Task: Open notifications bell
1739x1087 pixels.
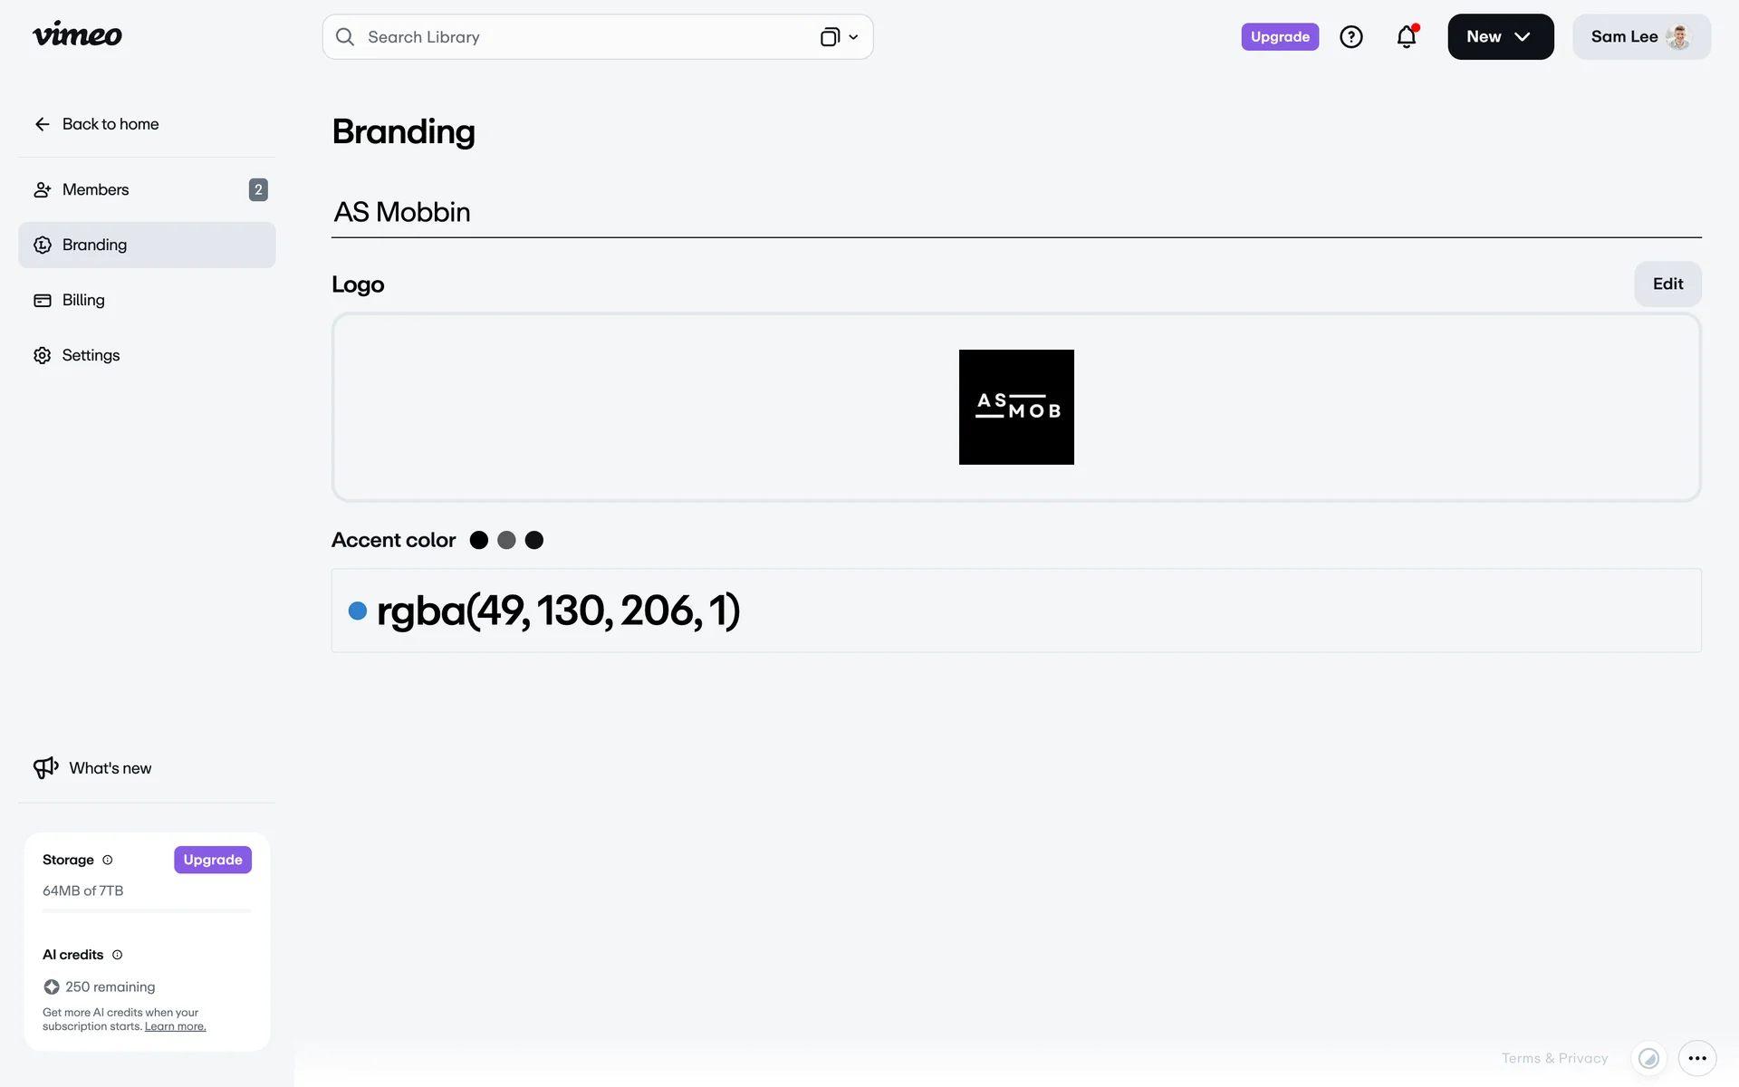Action: click(x=1406, y=37)
